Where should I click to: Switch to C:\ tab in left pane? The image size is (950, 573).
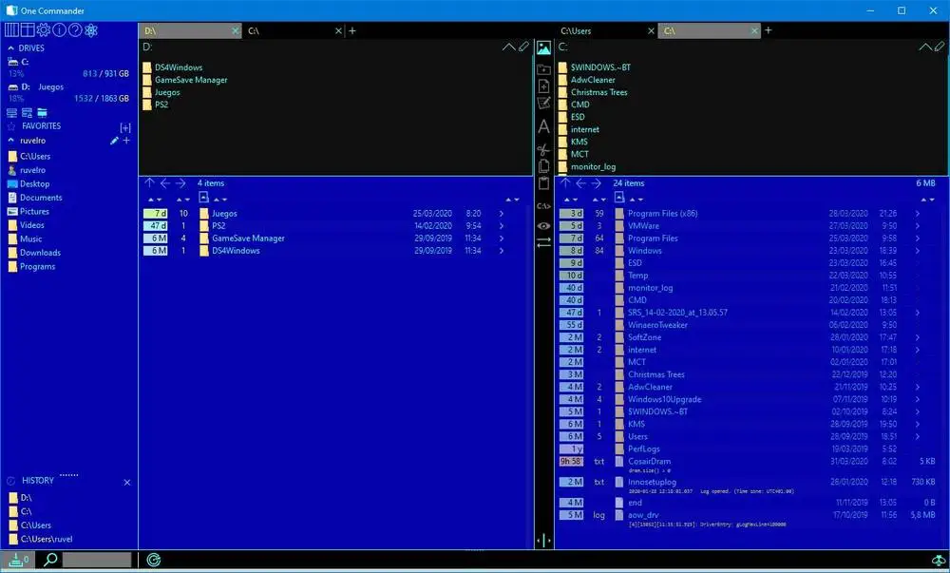coord(294,30)
